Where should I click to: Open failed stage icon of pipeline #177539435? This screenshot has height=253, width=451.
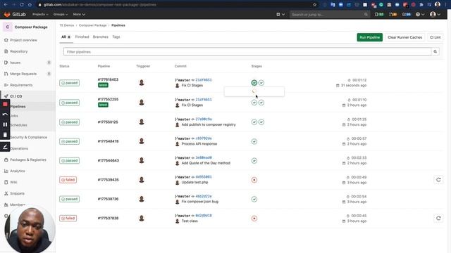254,180
